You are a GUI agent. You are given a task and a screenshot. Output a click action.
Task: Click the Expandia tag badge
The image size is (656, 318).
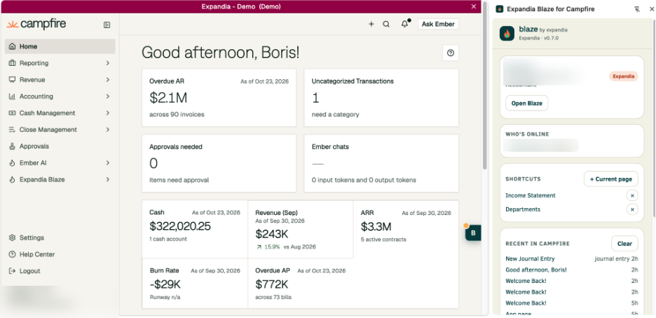pos(623,76)
